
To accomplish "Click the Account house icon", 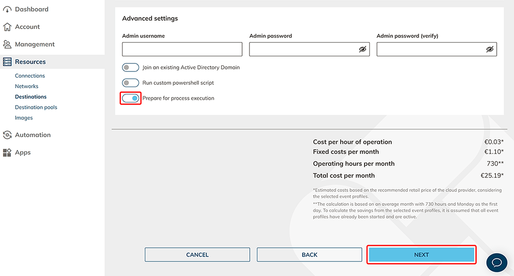I will point(7,27).
